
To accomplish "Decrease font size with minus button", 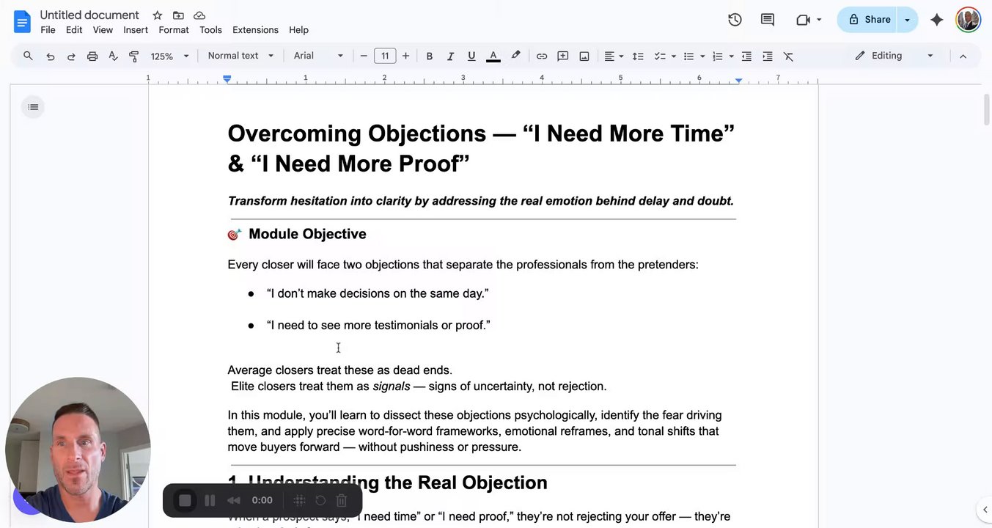I will tap(363, 56).
